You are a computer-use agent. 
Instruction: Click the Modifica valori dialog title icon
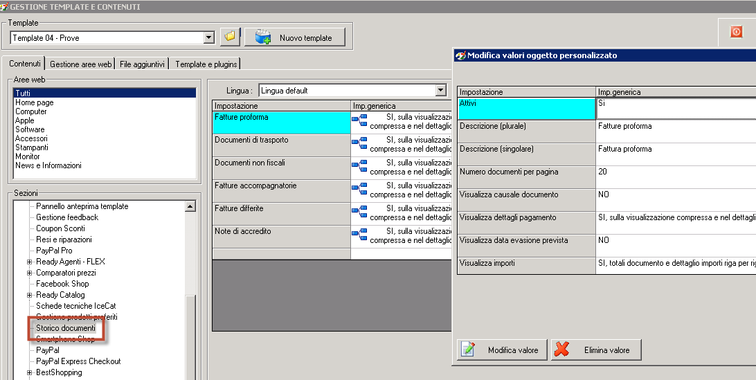(x=460, y=55)
